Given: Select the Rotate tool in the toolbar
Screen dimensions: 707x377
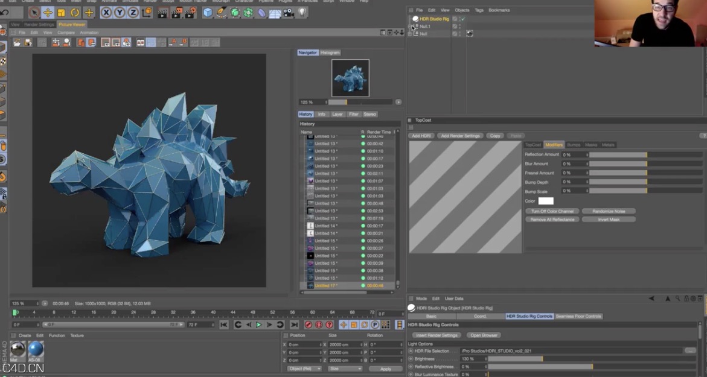Looking at the screenshot, I should pyautogui.click(x=74, y=12).
